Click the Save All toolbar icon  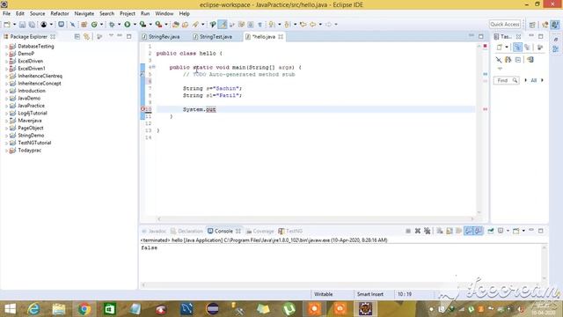tap(32, 25)
